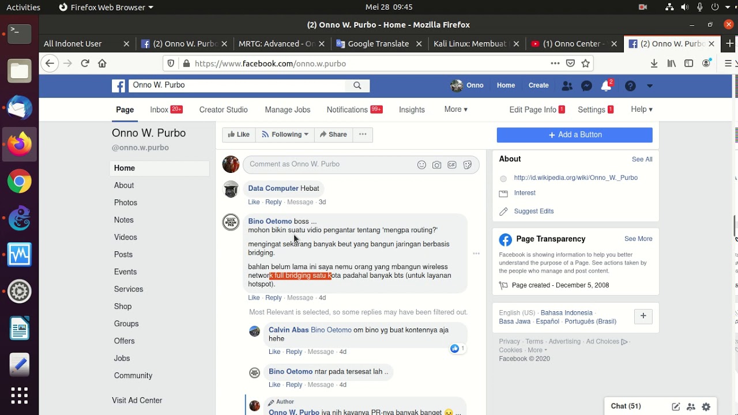Viewport: 738px width, 415px height.
Task: Click the page Share button
Action: pos(333,134)
